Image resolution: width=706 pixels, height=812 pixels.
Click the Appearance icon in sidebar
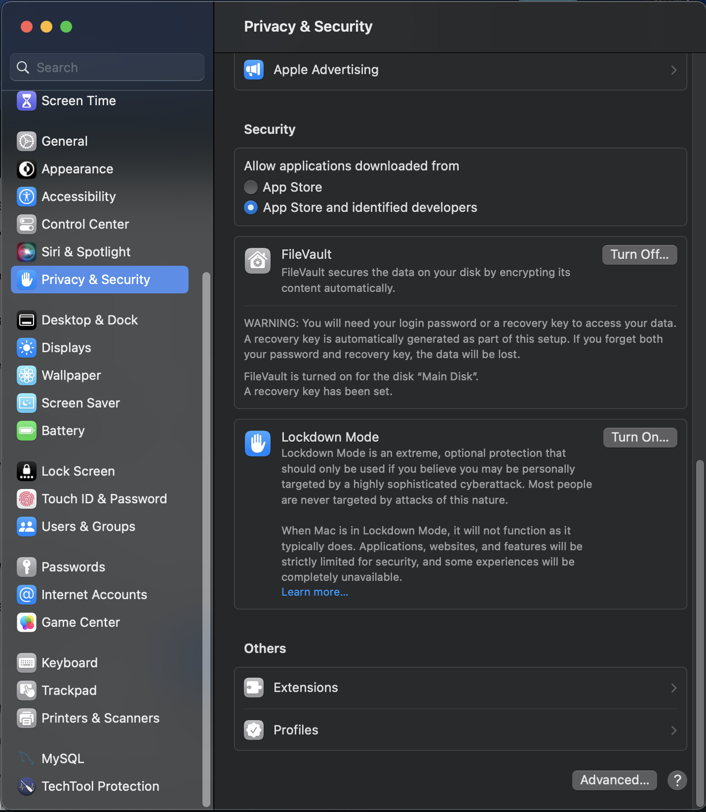point(27,169)
